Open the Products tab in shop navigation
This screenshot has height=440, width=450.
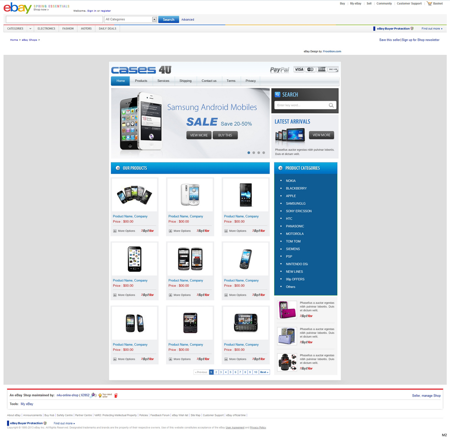pos(141,81)
